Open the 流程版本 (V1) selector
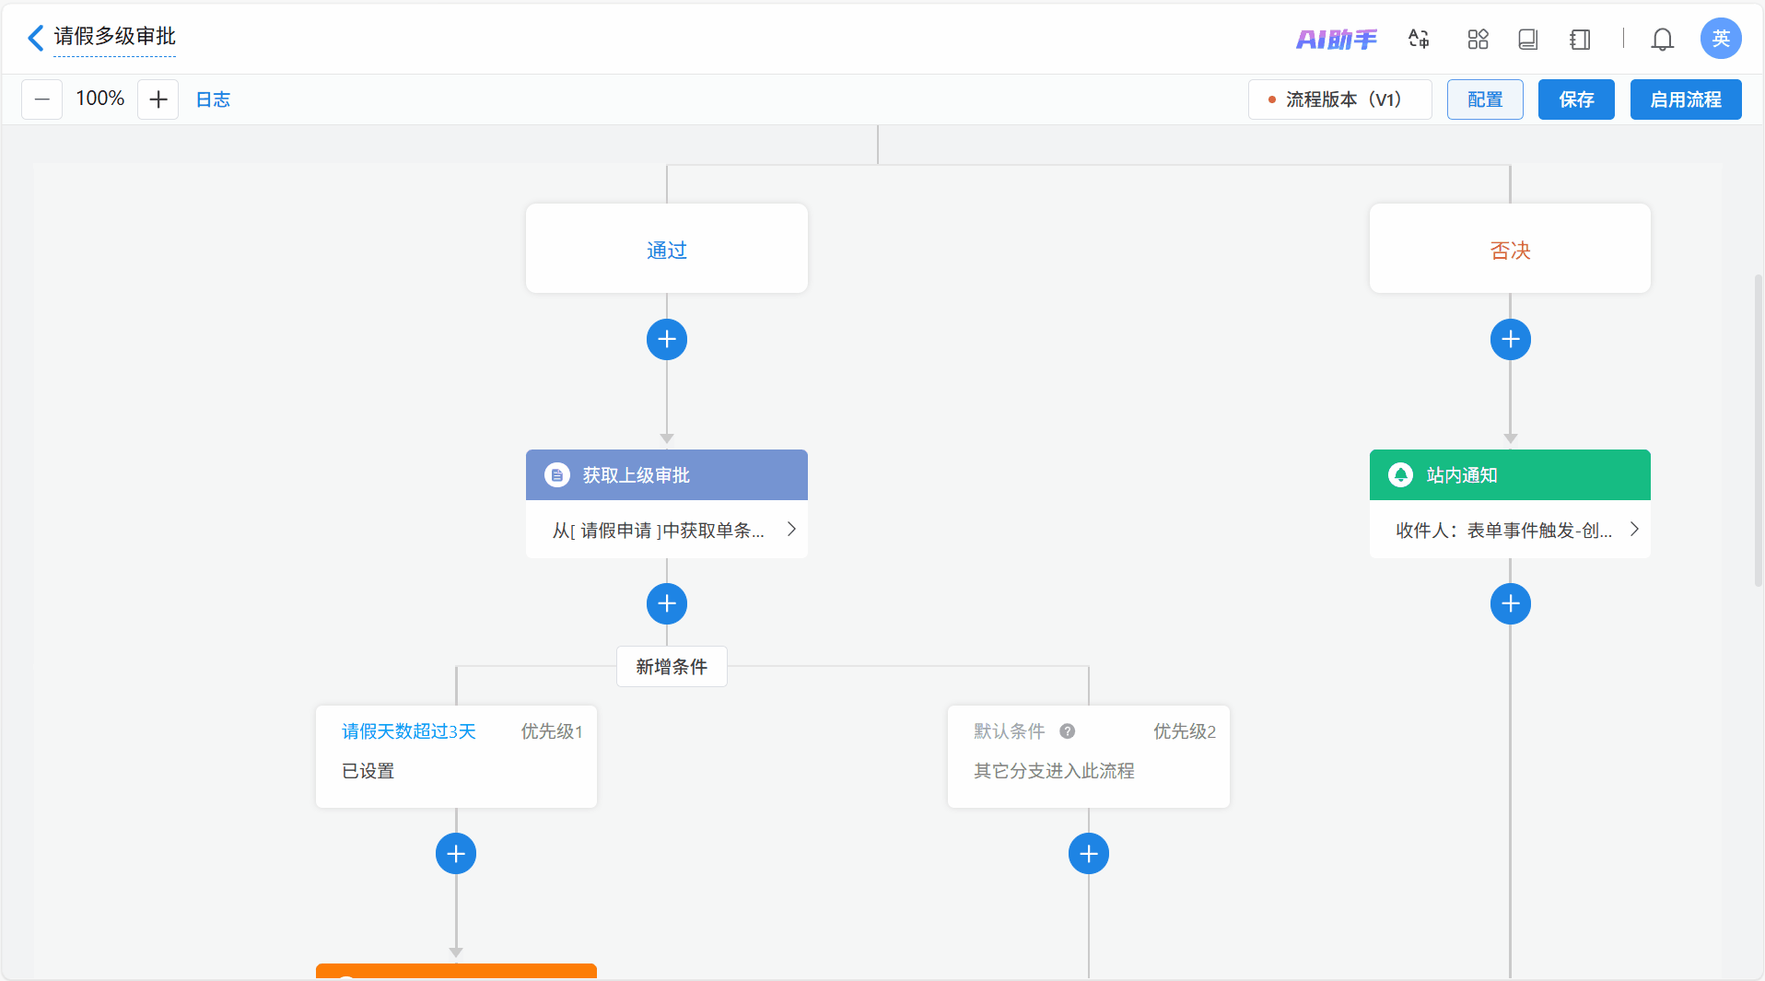The width and height of the screenshot is (1765, 981). [1339, 99]
